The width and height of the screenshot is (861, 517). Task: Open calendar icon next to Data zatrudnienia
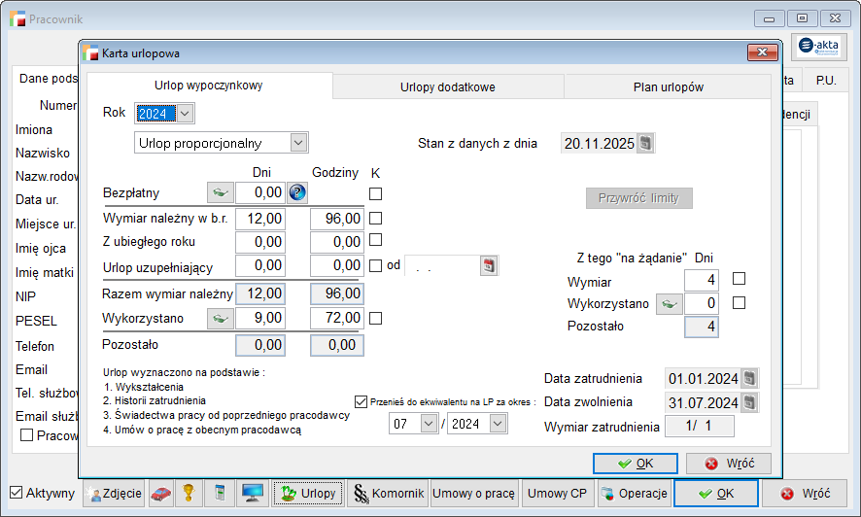749,378
